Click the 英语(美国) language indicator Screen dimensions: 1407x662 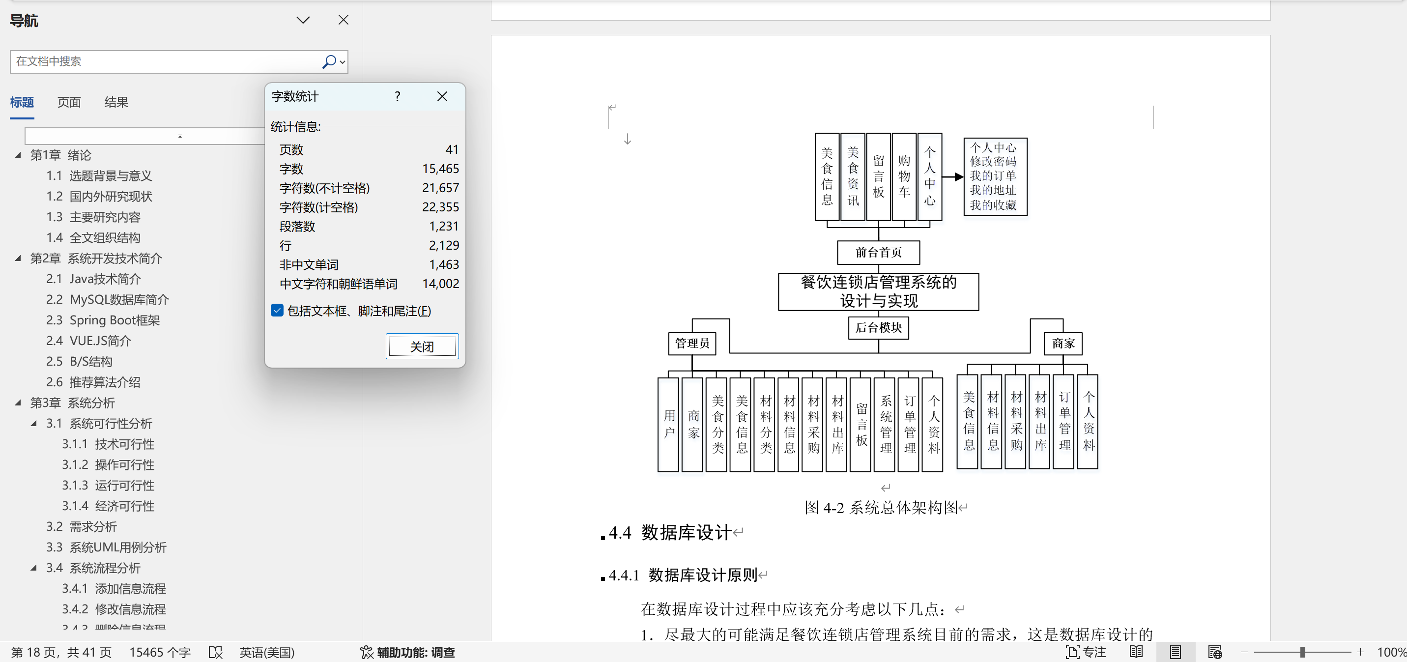point(267,653)
